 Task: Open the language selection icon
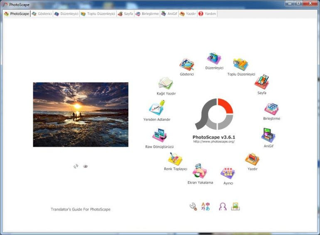point(205,207)
